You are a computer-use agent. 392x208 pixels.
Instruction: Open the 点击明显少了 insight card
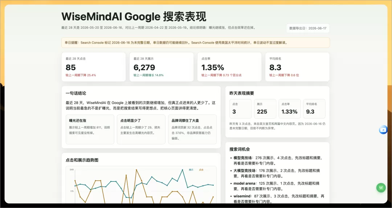point(141,129)
